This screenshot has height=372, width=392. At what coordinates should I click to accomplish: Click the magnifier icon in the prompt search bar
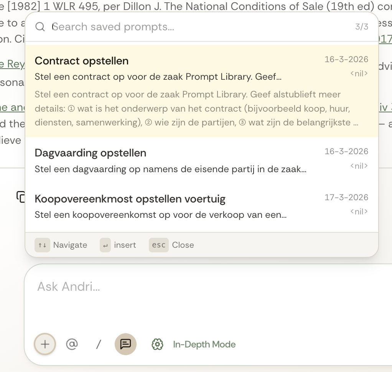click(x=40, y=27)
